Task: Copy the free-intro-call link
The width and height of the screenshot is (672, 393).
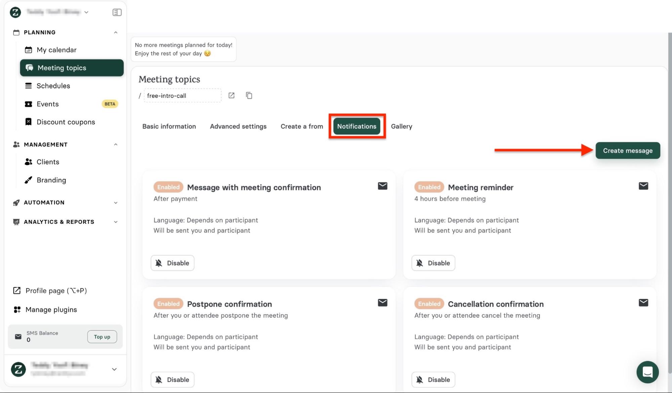Action: pyautogui.click(x=249, y=95)
